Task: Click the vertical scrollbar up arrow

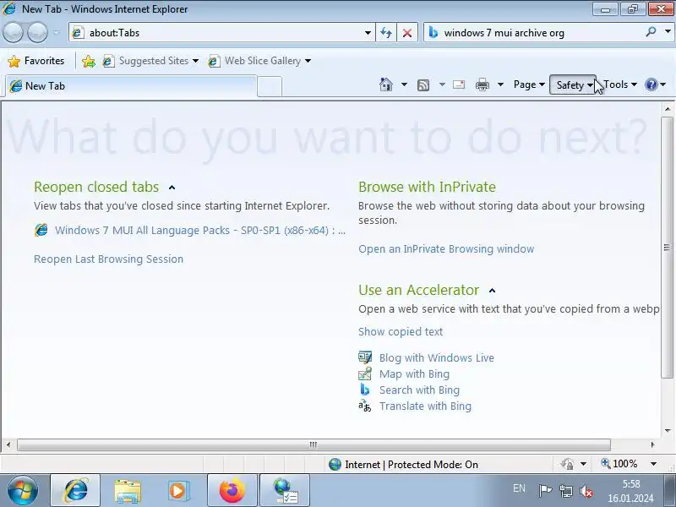Action: click(x=668, y=109)
